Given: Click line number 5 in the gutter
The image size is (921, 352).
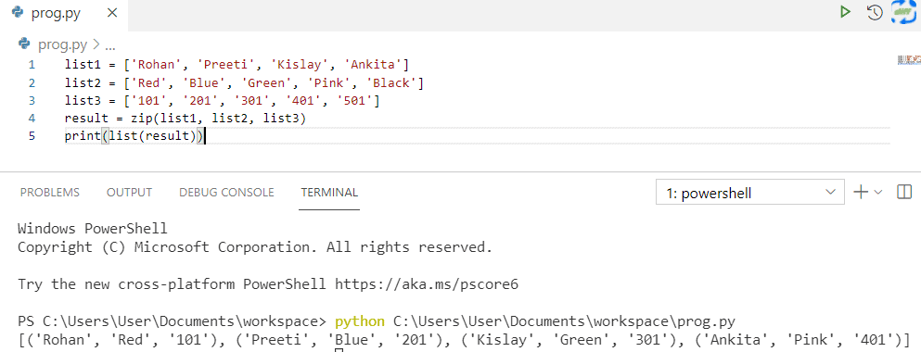Looking at the screenshot, I should point(32,136).
